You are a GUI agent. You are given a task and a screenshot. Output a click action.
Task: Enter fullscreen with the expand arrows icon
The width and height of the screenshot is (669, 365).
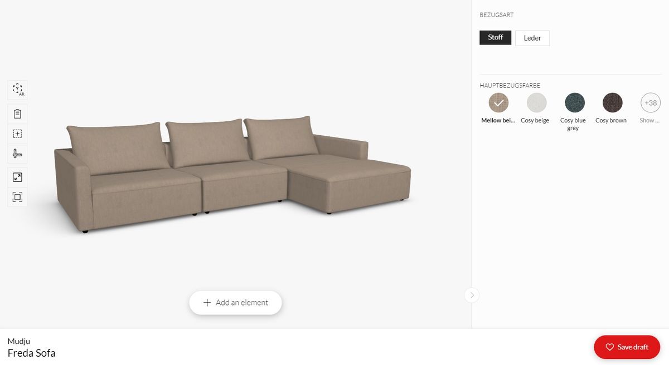[17, 177]
